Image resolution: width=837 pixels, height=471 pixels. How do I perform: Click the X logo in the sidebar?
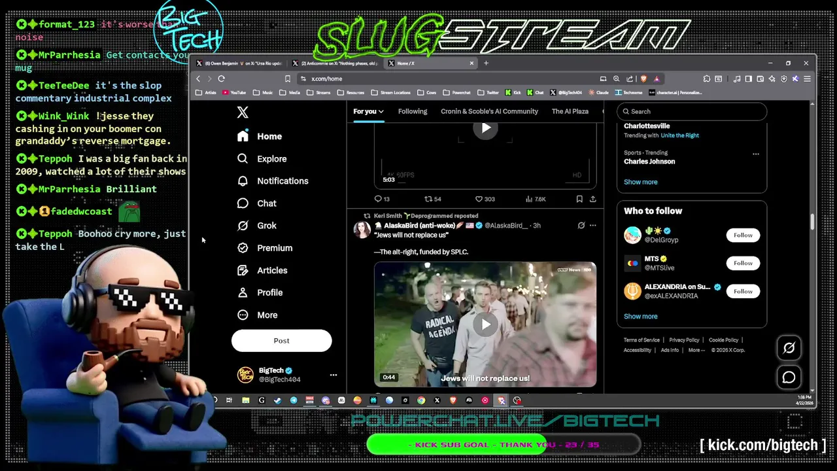[243, 113]
